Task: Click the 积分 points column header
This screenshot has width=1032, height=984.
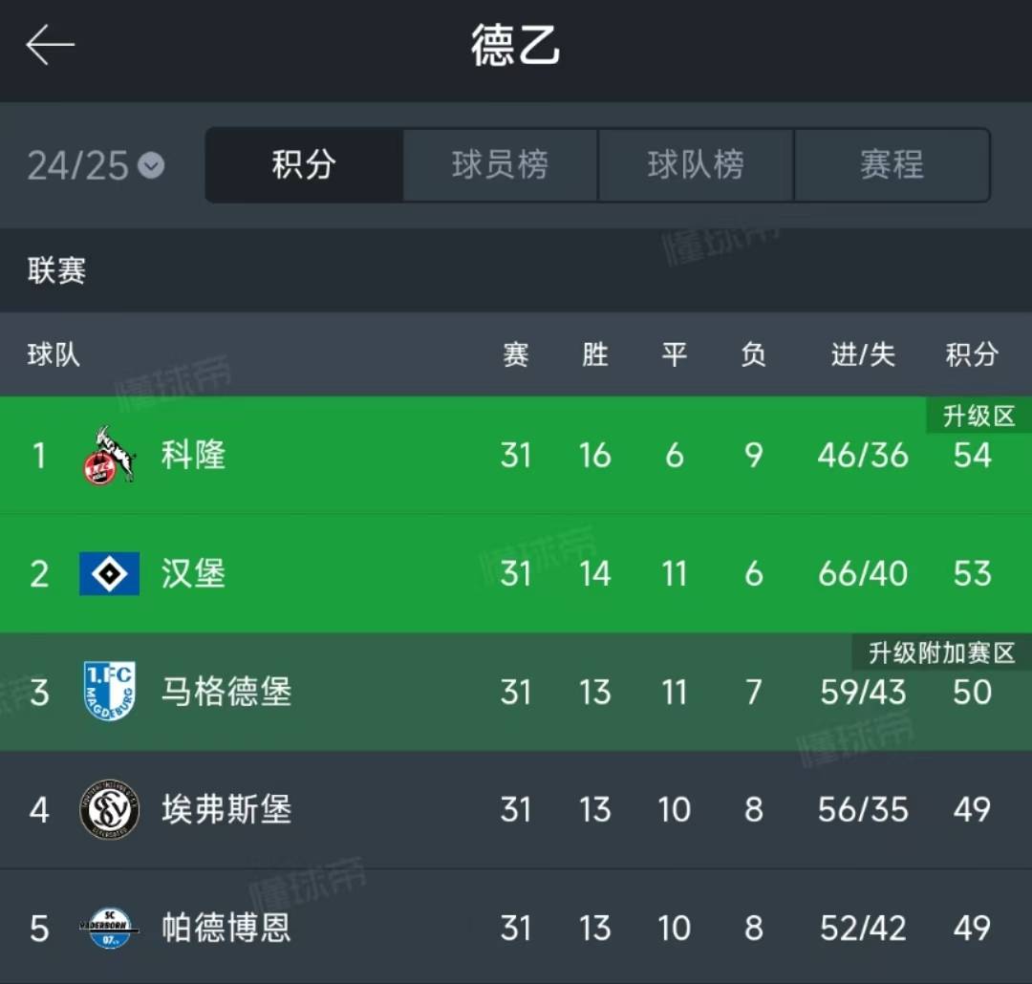Action: pyautogui.click(x=971, y=354)
